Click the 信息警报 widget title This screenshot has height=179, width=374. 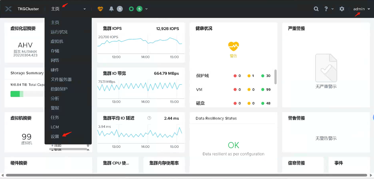tap(296, 163)
